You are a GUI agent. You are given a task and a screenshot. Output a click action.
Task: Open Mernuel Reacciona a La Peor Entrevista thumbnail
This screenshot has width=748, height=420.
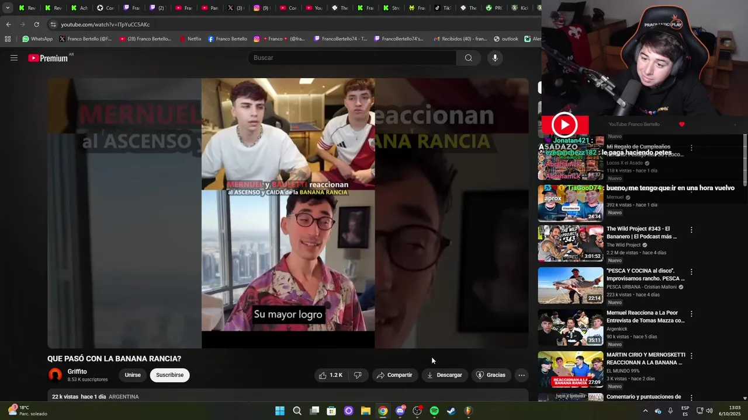570,327
